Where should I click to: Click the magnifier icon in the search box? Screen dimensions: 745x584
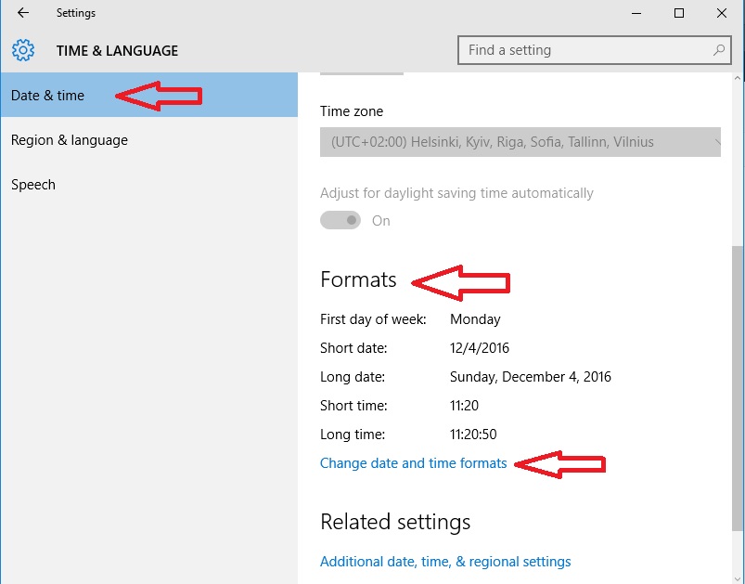click(x=718, y=50)
